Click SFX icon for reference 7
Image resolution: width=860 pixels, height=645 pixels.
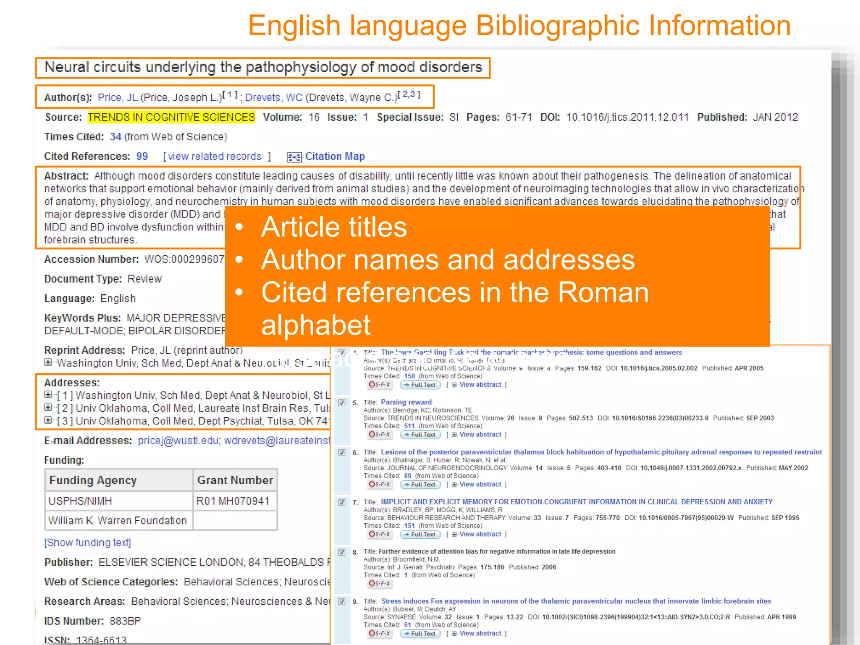[x=380, y=534]
